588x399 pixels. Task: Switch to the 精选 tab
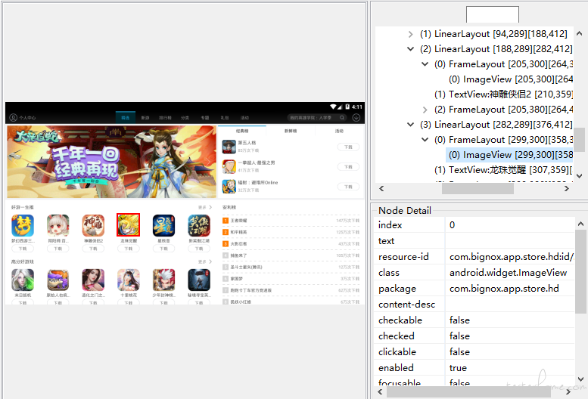[x=126, y=118]
